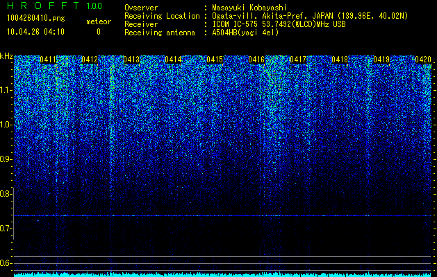This screenshot has width=437, height=277.
Task: Click the 0415 time marker
Action: point(215,60)
